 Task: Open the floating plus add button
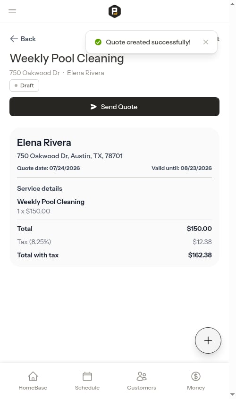coord(208,340)
